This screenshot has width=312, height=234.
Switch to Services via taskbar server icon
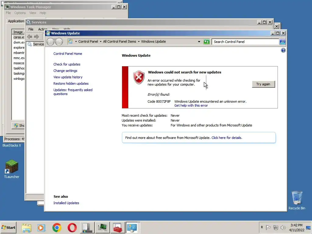tap(87, 228)
